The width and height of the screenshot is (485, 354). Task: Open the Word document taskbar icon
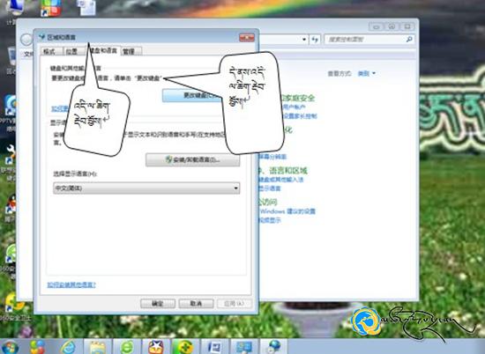tap(214, 347)
